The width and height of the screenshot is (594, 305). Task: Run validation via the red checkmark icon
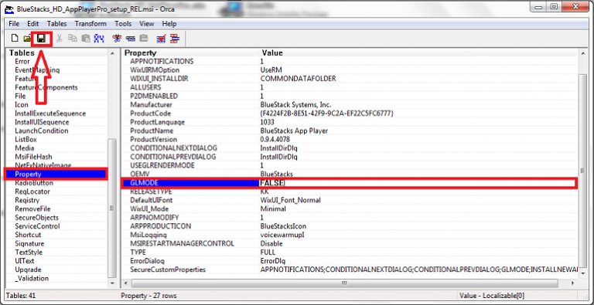click(x=162, y=38)
